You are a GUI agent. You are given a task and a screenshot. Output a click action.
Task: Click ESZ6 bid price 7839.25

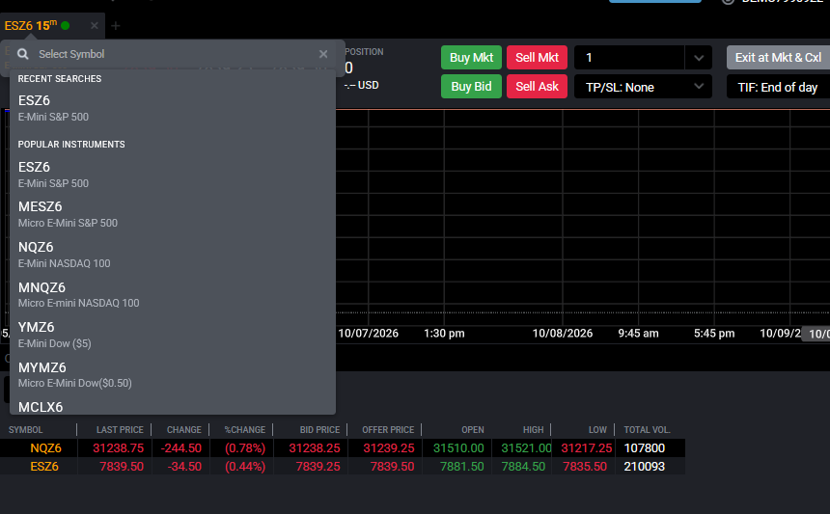318,467
